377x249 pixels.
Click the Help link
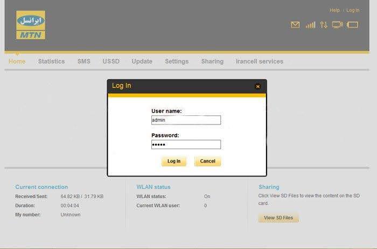334,10
